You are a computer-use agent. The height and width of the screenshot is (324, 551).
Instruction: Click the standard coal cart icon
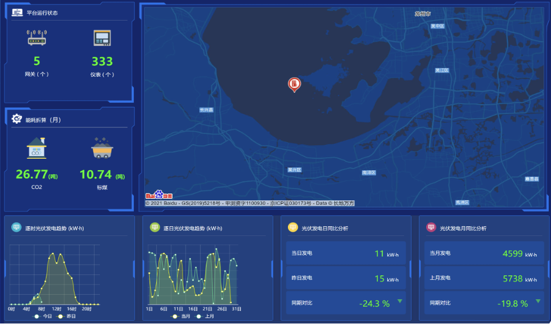pyautogui.click(x=102, y=148)
